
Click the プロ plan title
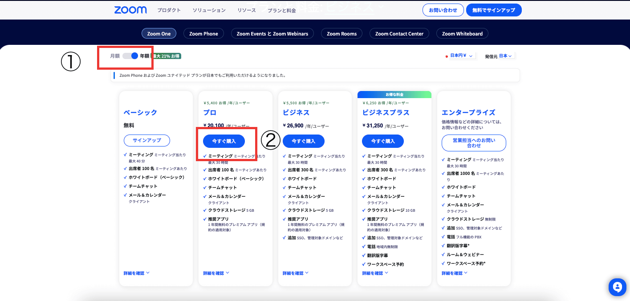[210, 112]
